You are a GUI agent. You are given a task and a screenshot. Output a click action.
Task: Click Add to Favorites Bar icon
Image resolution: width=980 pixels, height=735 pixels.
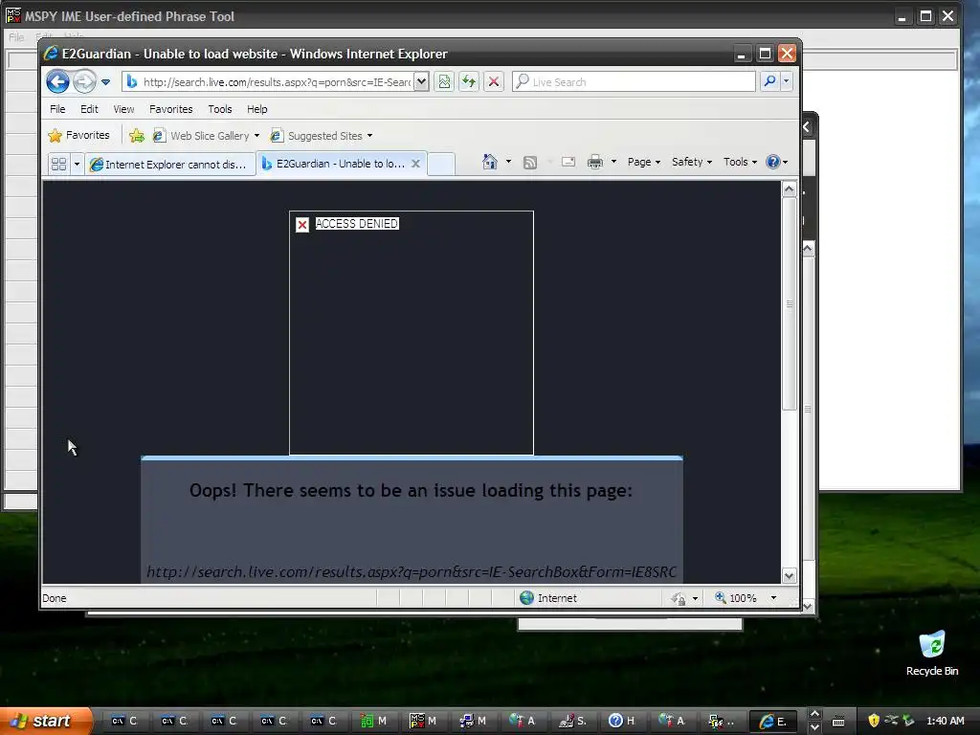[x=136, y=136]
